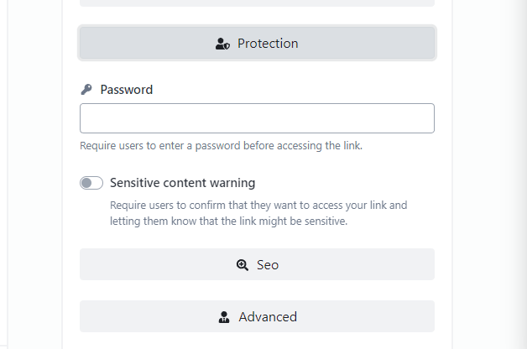
Task: Toggle the Sensitive content warning switch
Action: click(91, 183)
